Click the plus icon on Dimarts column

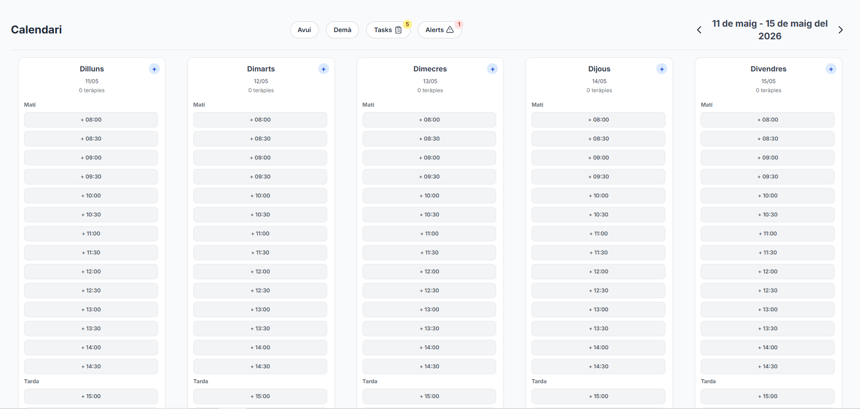[323, 69]
